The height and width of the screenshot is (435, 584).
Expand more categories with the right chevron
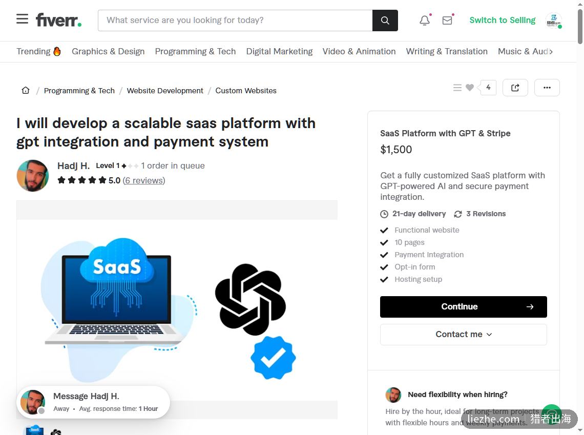[x=551, y=52]
